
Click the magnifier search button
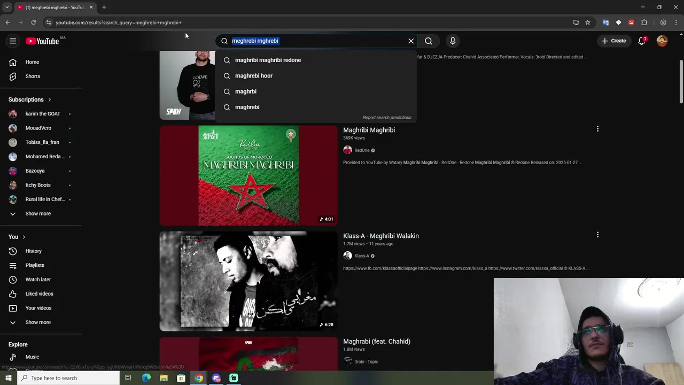tap(429, 41)
